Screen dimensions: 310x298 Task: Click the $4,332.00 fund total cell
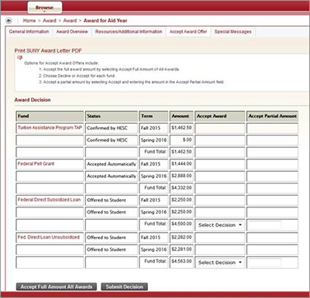point(181,188)
